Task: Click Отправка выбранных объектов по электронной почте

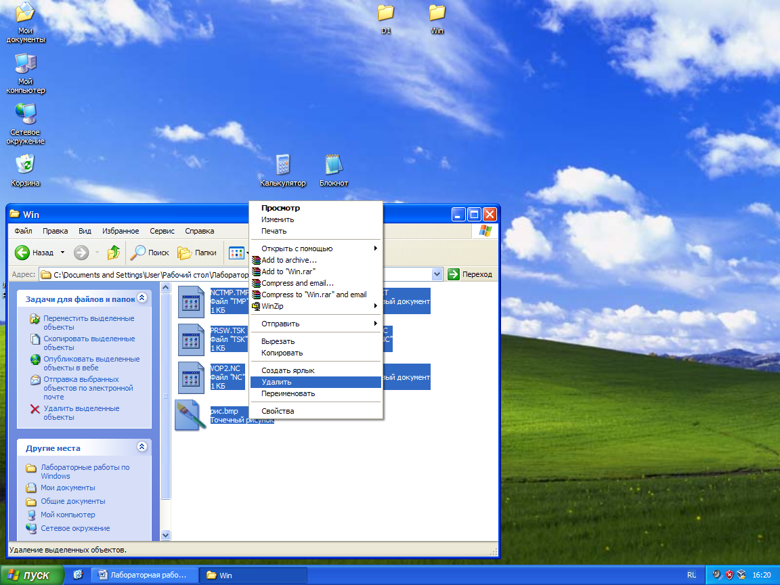Action: pos(88,387)
